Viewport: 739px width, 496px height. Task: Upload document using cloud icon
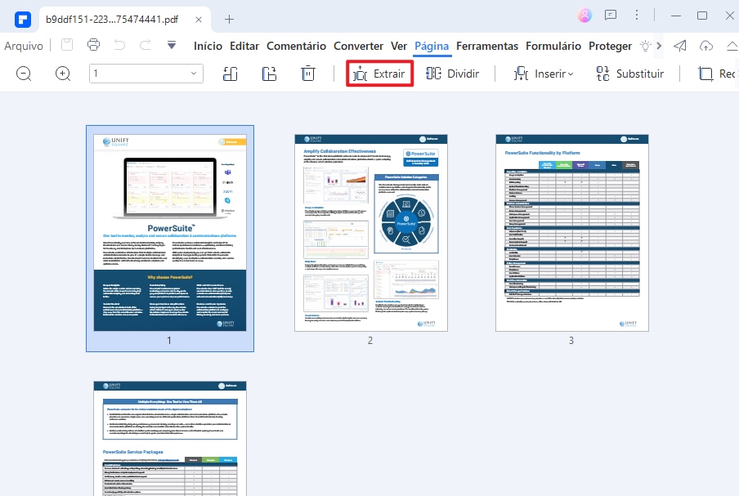(706, 46)
